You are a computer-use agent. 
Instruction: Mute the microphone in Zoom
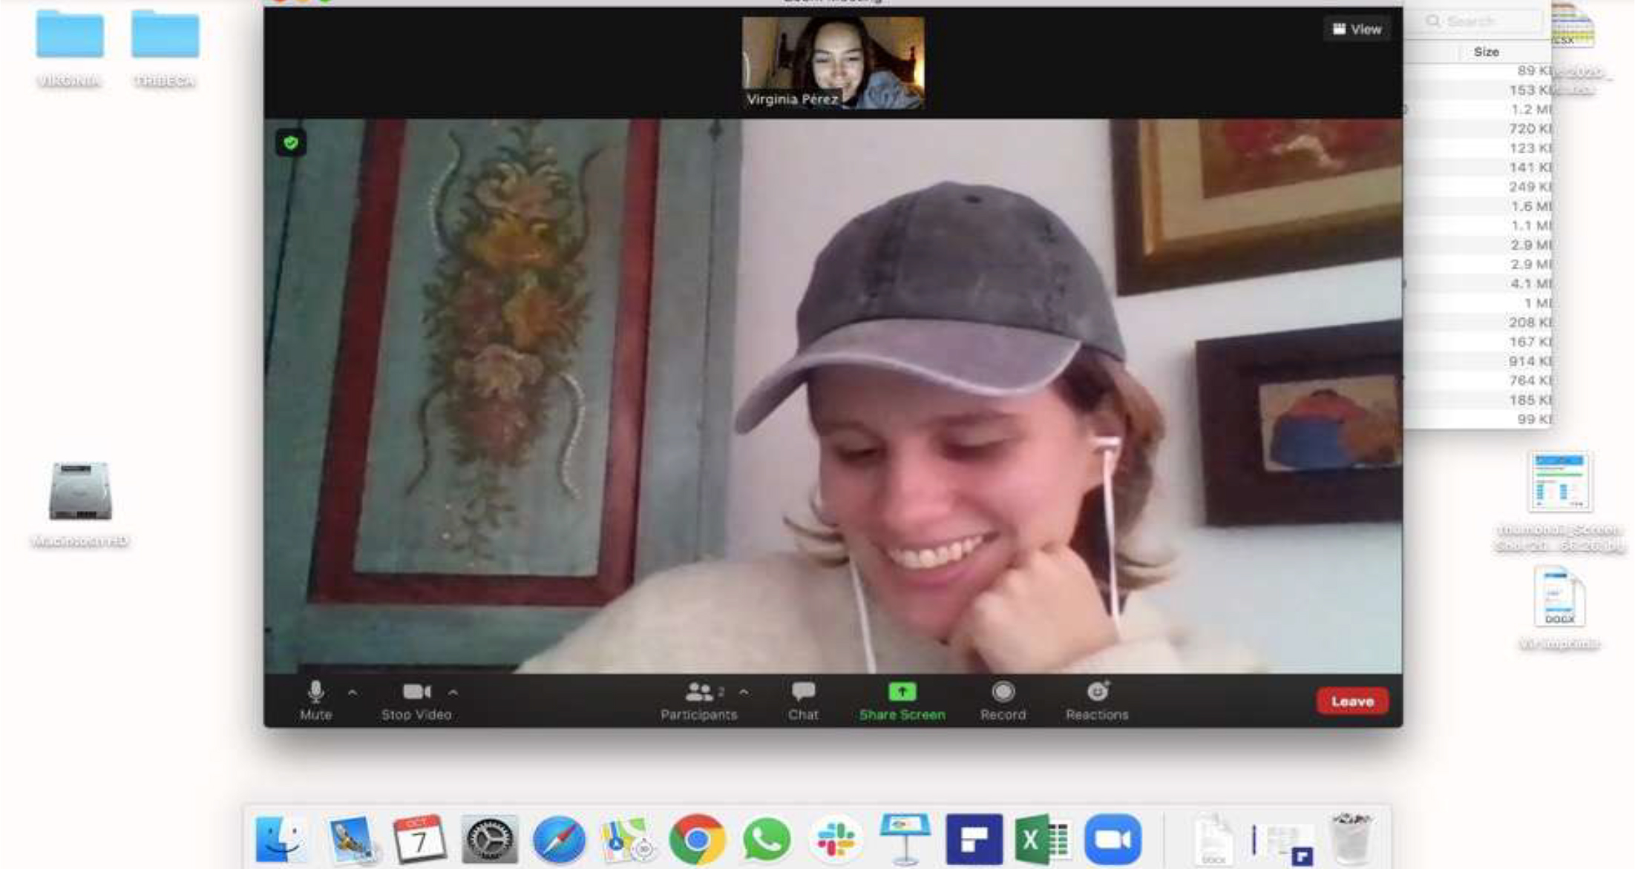coord(315,700)
